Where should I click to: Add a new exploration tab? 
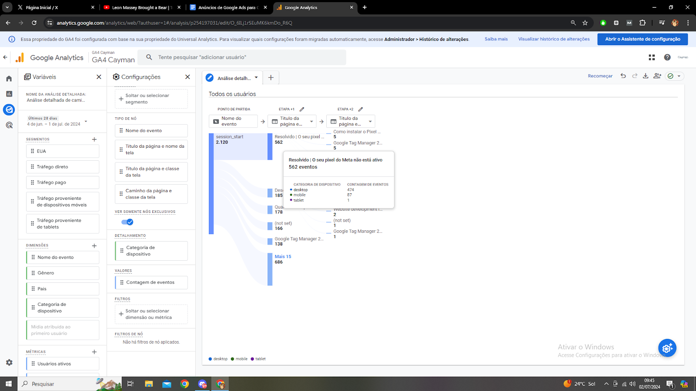coord(271,77)
